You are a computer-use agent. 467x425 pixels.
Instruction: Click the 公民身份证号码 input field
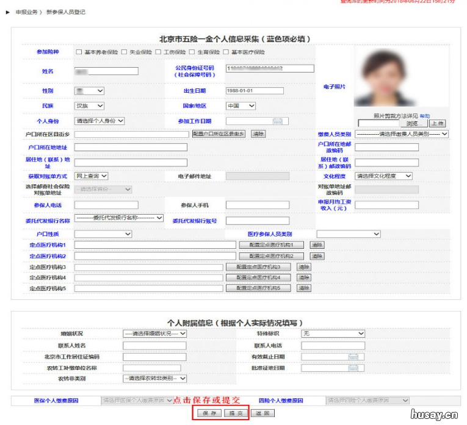270,68
